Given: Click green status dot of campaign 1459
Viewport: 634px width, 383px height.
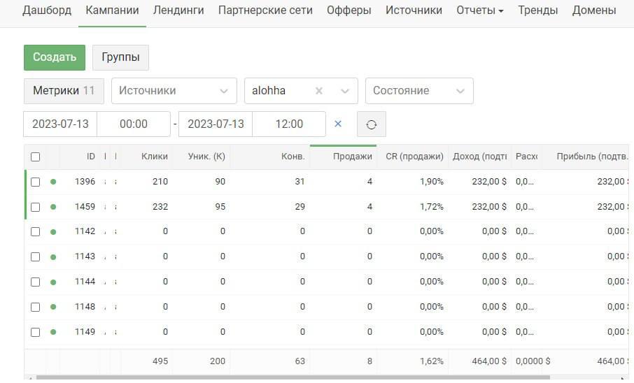Looking at the screenshot, I should tap(53, 207).
